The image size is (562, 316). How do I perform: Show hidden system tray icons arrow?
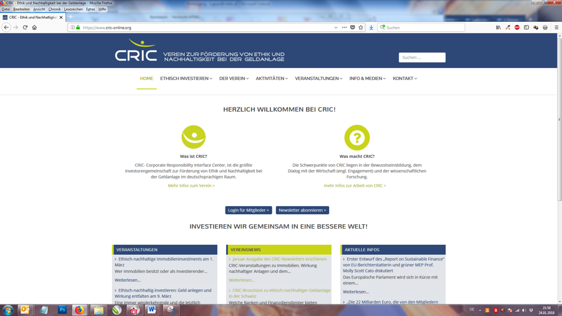click(480, 310)
